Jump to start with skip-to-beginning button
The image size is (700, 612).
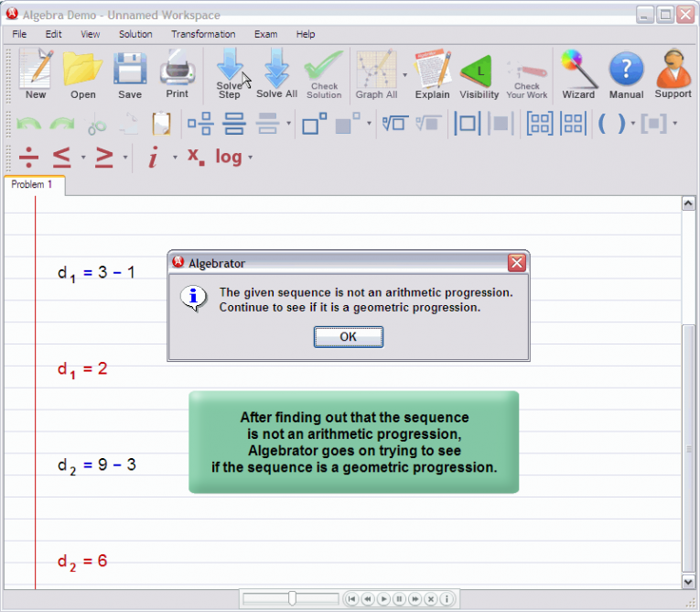[x=351, y=598]
